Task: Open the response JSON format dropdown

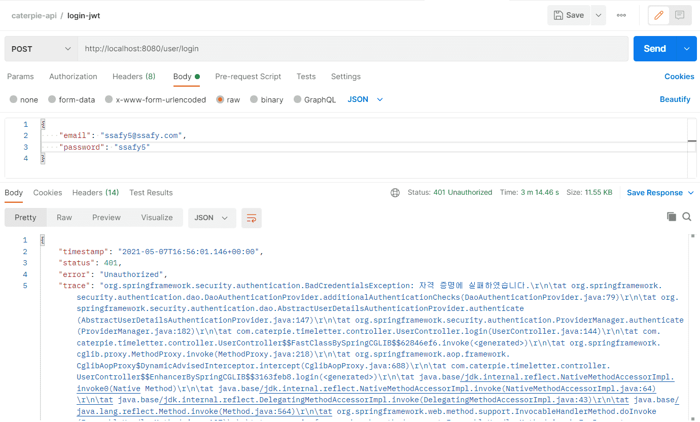Action: pyautogui.click(x=212, y=218)
